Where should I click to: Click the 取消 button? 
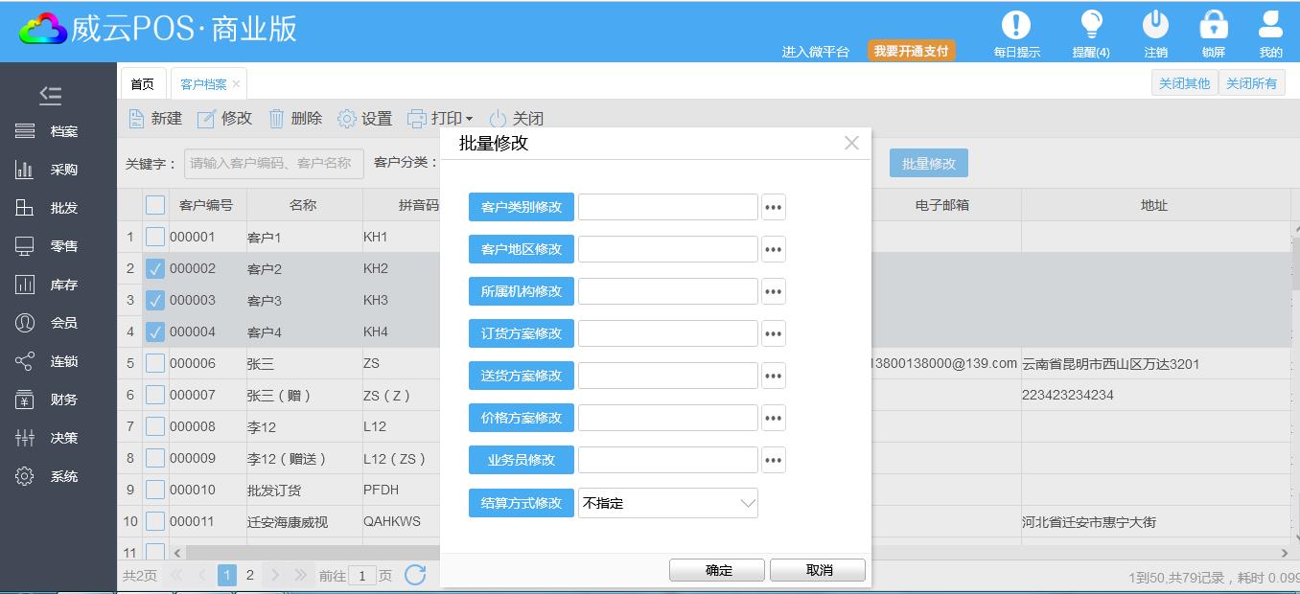(x=818, y=570)
